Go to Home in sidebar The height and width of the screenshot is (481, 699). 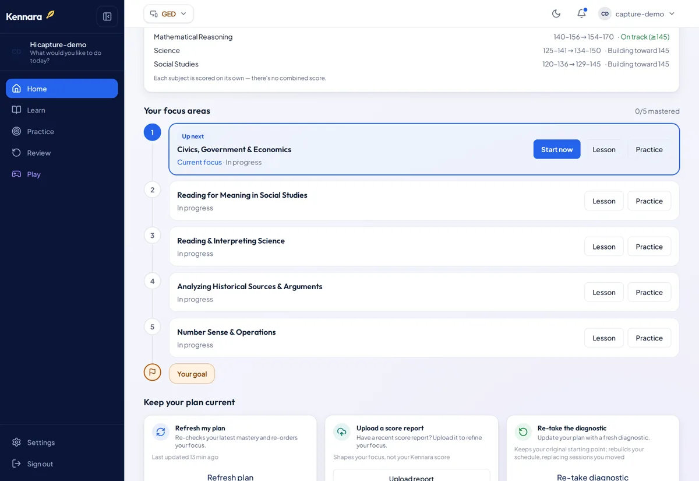point(62,89)
